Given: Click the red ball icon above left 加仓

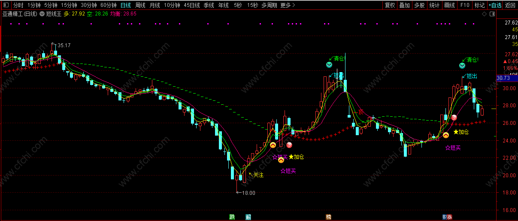Looking at the screenshot, I should (x=289, y=145).
